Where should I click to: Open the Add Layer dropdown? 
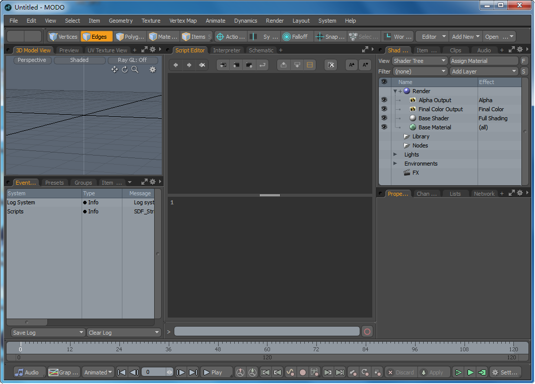click(x=484, y=71)
